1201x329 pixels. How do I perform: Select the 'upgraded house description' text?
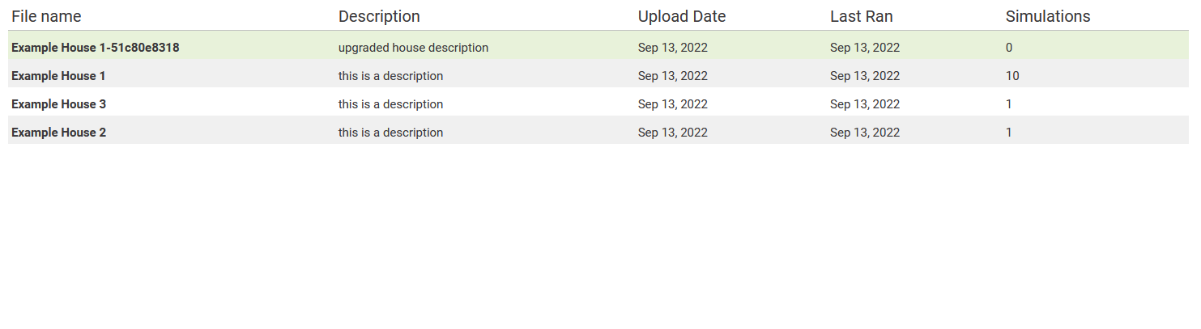click(x=413, y=48)
